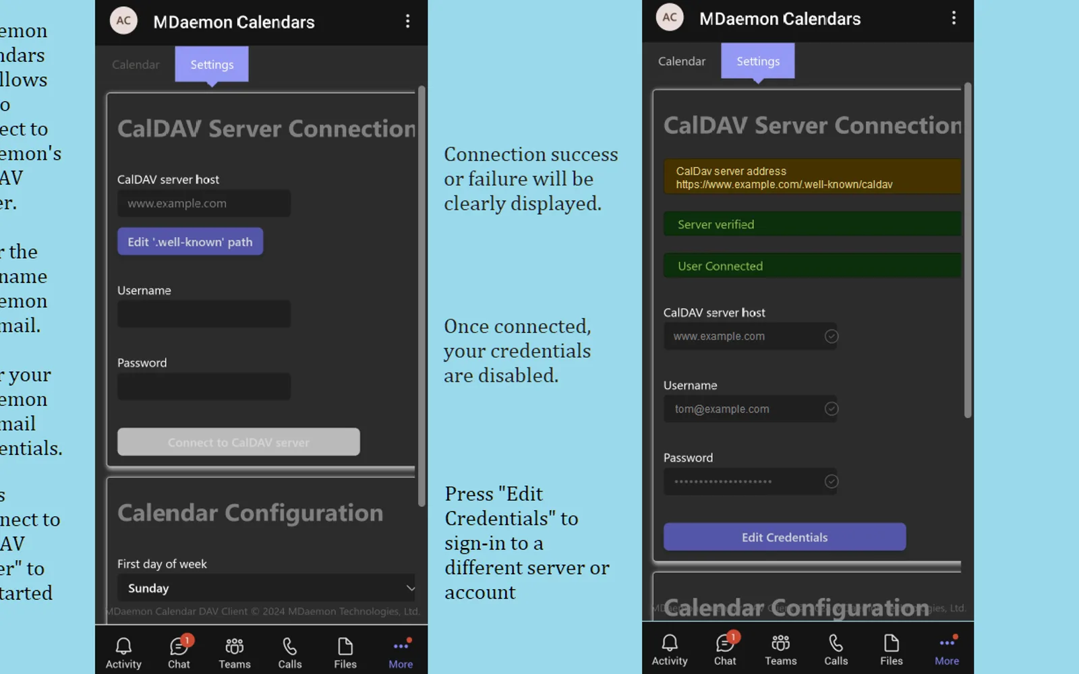Click the empty Password field in left phone
Screen dimensions: 1079x674
click(204, 387)
